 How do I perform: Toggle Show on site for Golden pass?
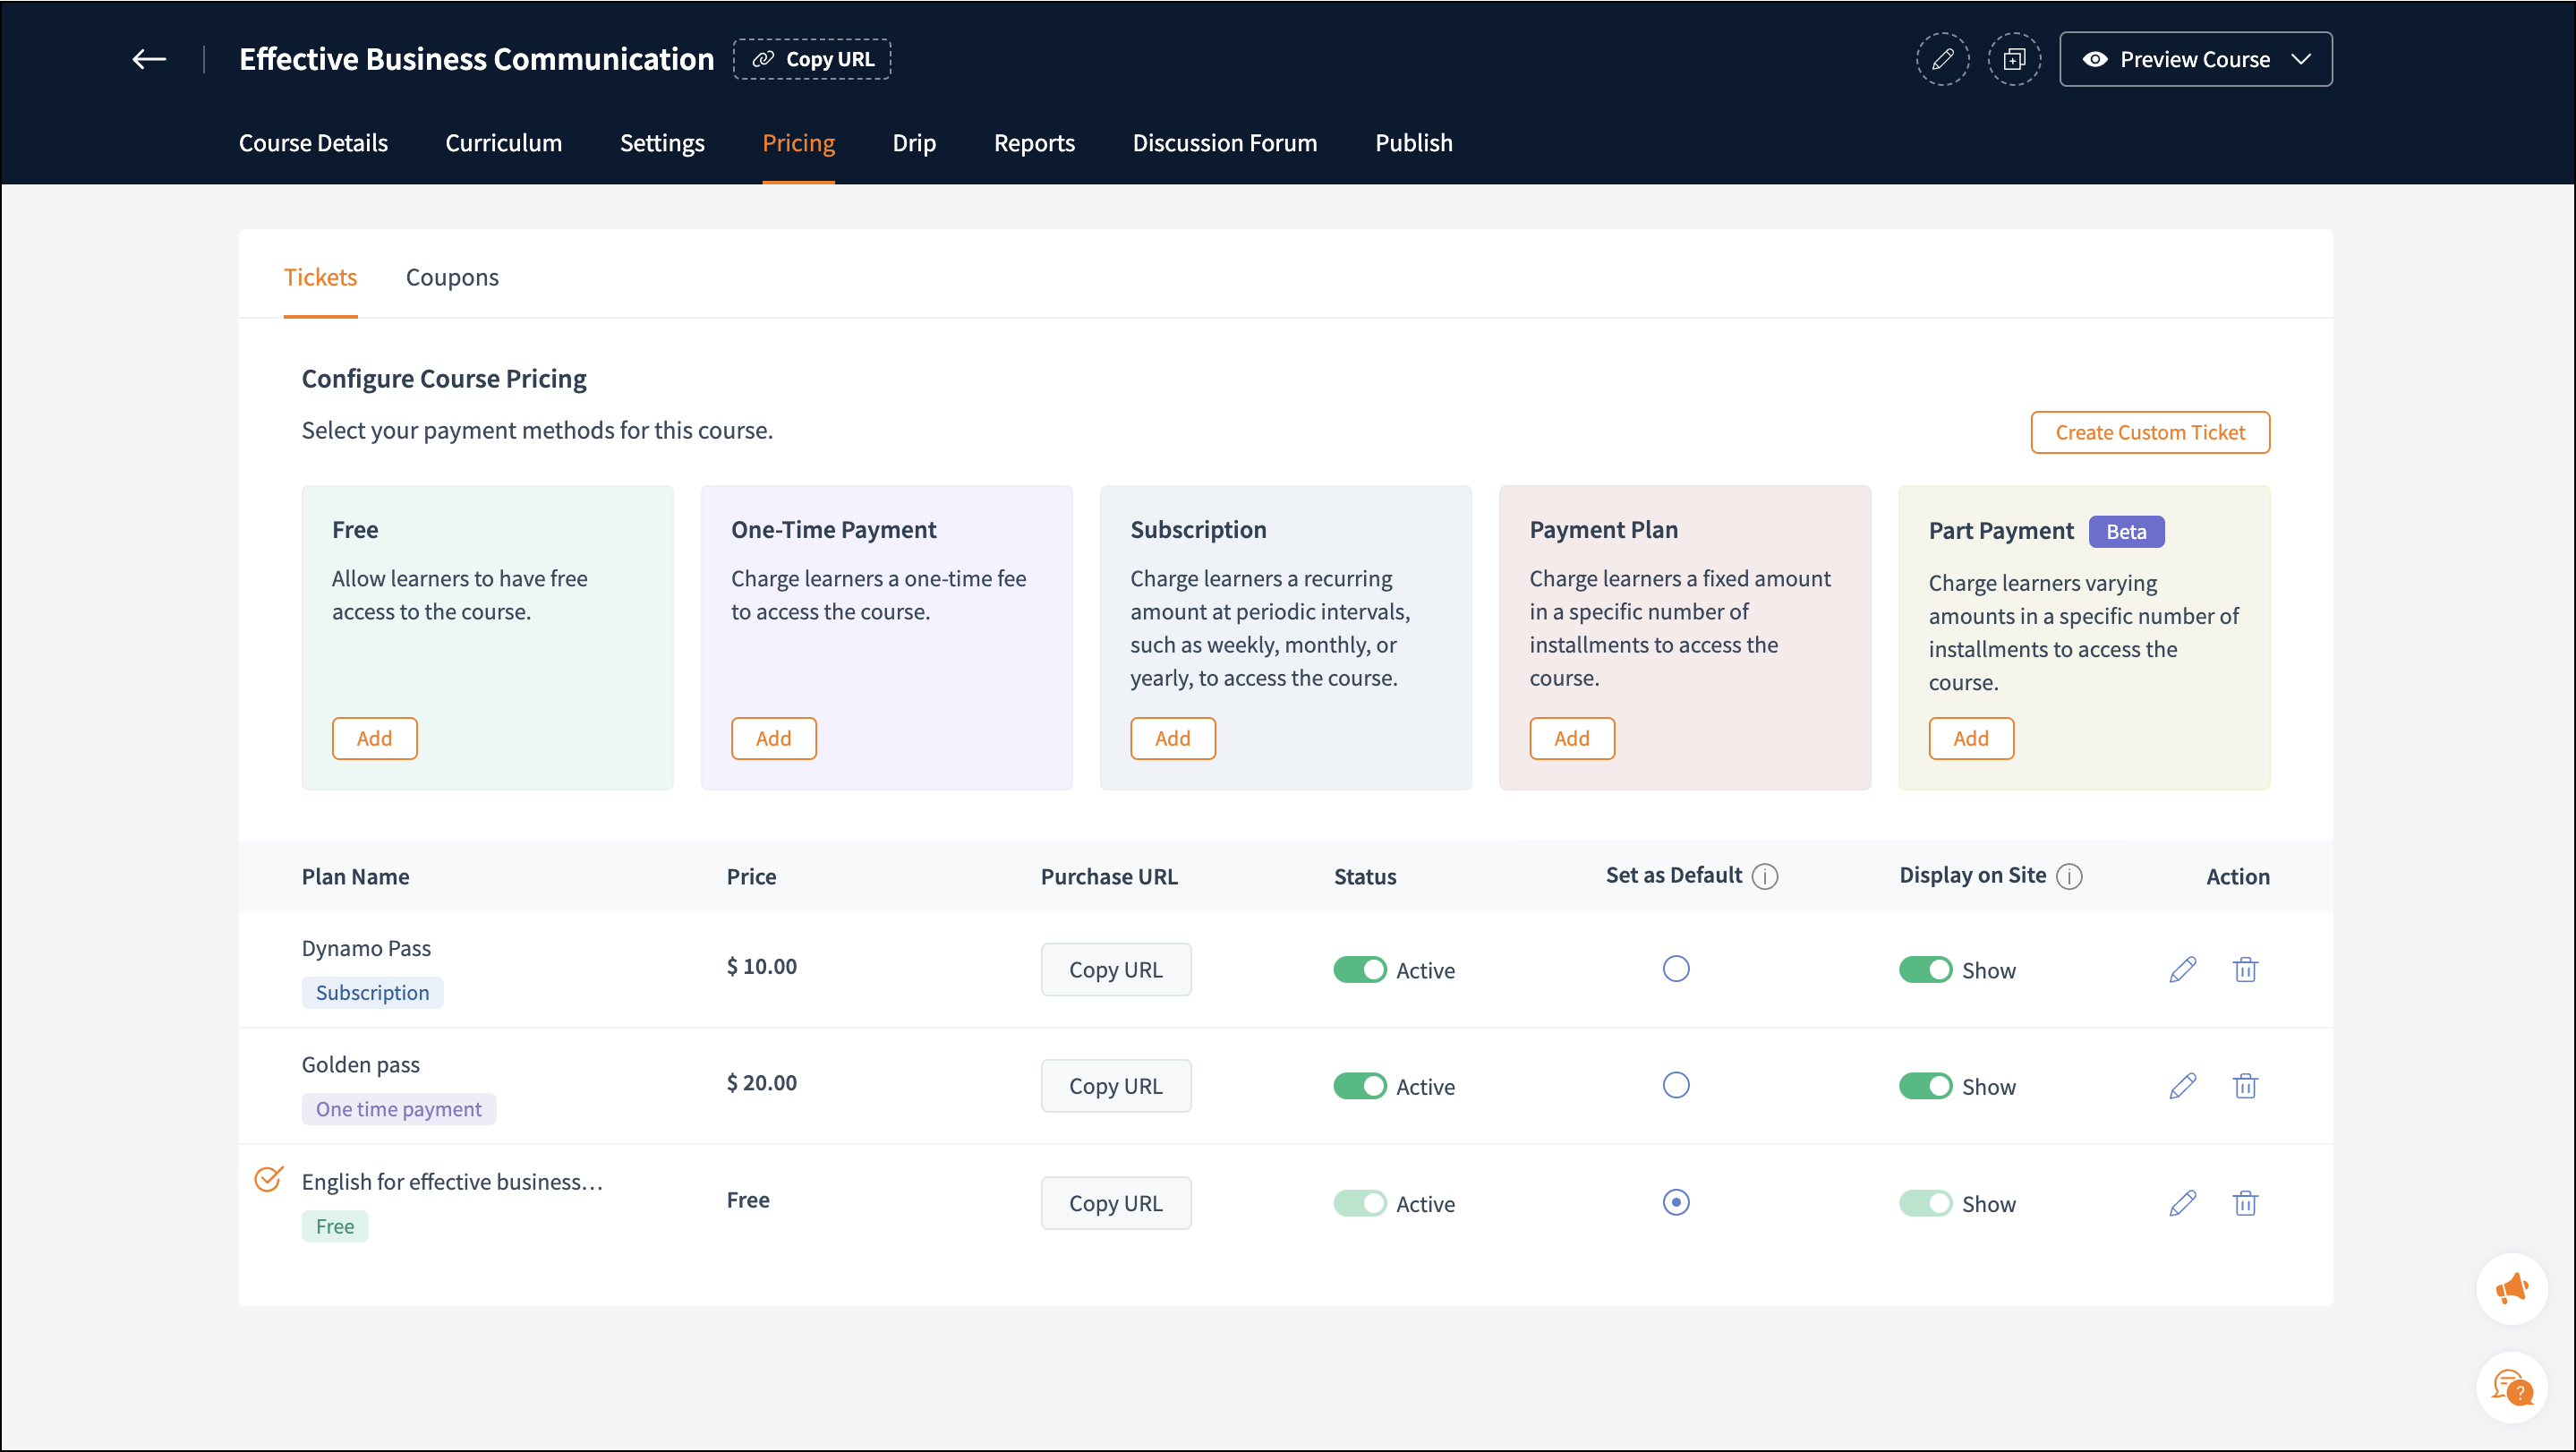click(1925, 1085)
